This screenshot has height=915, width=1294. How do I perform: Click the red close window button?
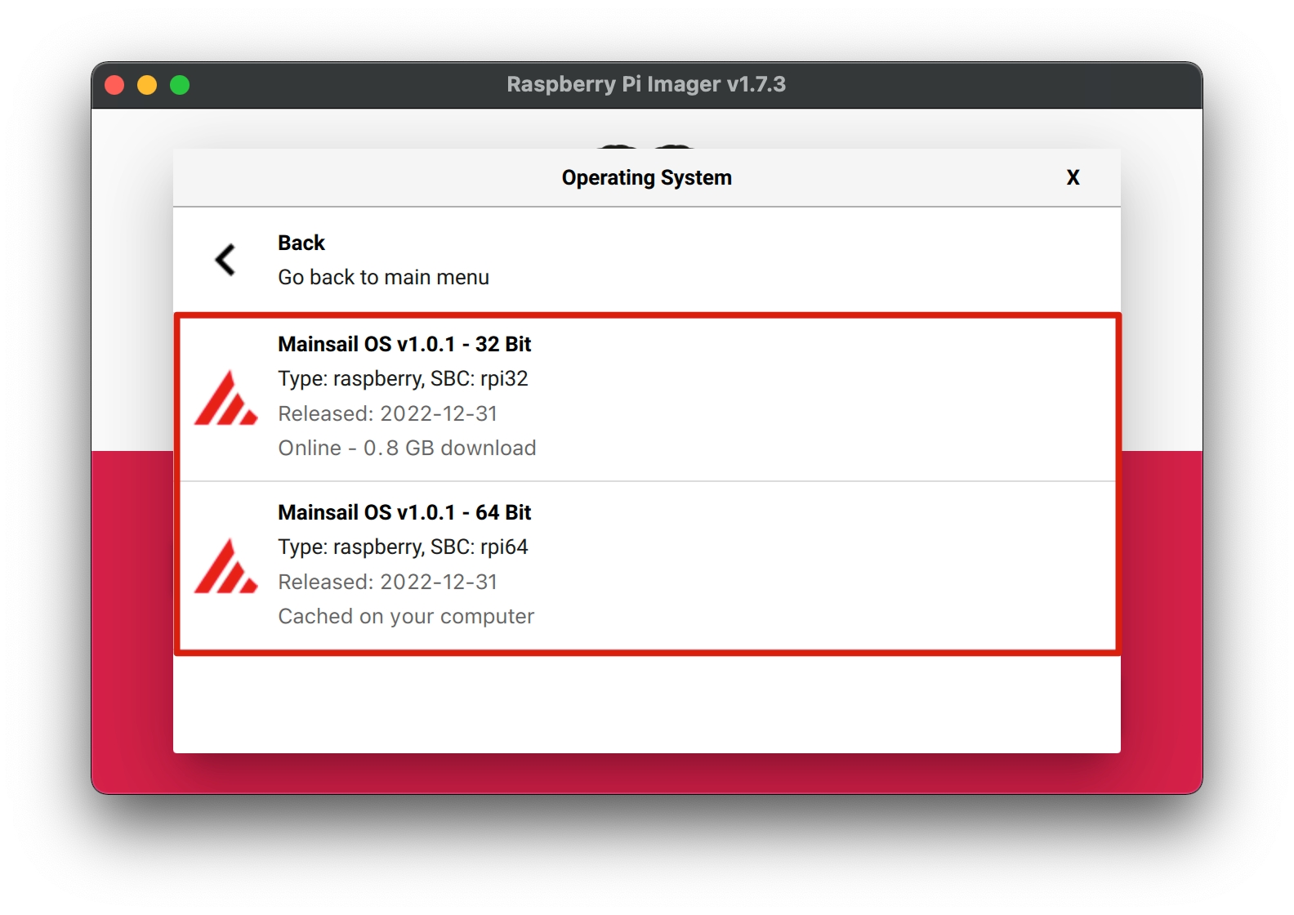tap(115, 85)
